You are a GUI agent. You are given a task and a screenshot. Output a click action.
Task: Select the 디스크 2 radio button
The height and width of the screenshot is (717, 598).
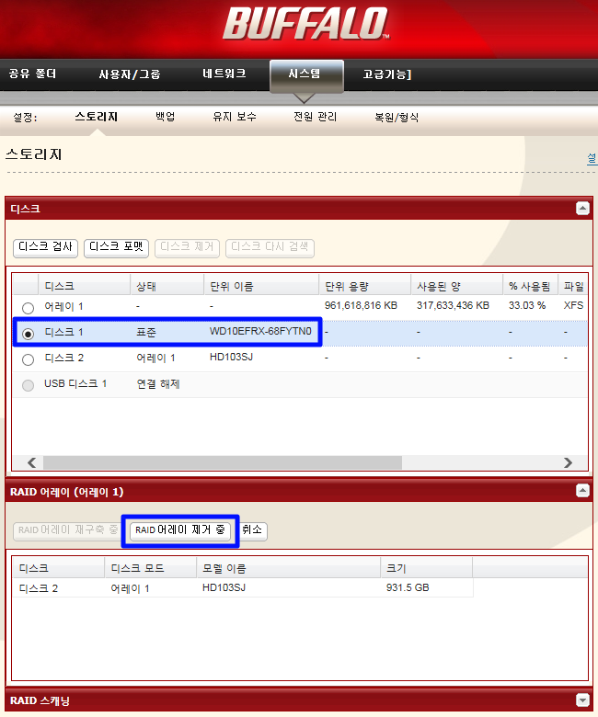tap(28, 359)
